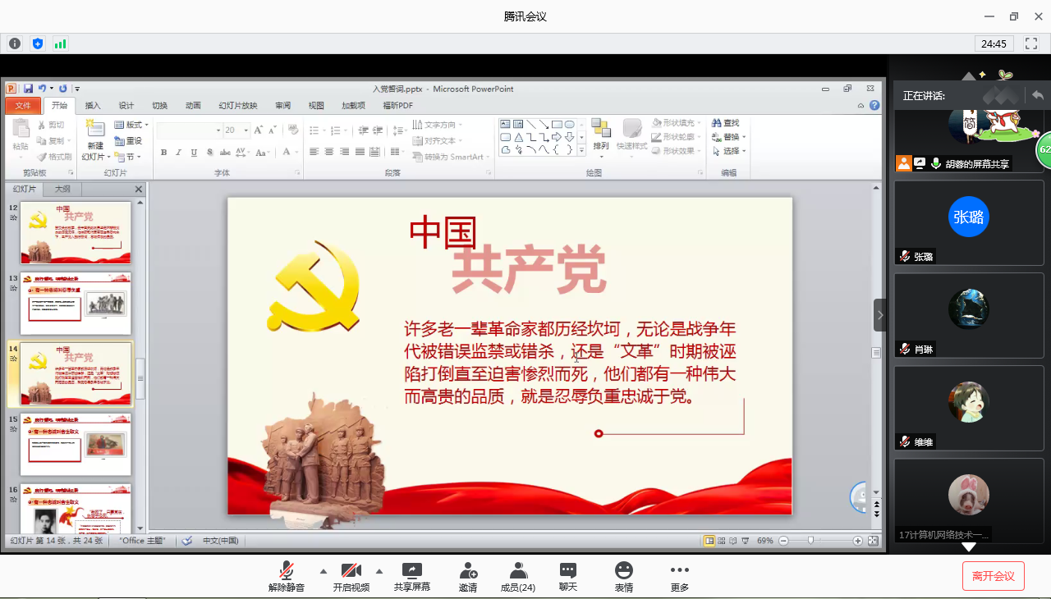Viewport: 1051px width, 599px height.
Task: Click the Redo icon in PowerPoint
Action: tap(62, 89)
